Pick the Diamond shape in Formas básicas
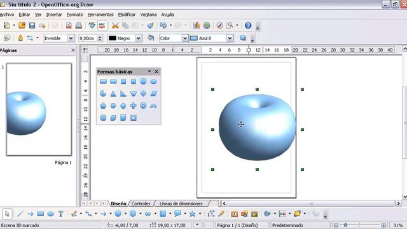Screen dimensions: 407x229 tap(143, 94)
